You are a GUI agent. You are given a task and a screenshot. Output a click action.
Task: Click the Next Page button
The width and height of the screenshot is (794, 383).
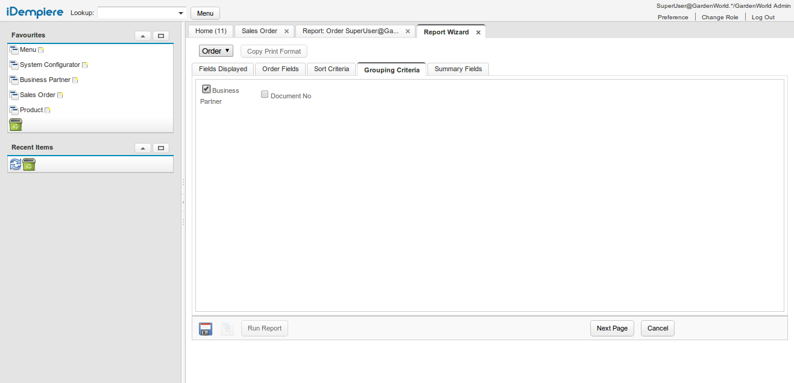[612, 328]
